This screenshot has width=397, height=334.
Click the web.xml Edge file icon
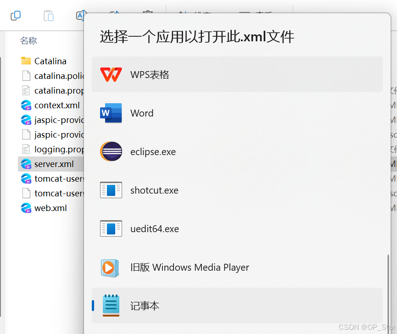pyautogui.click(x=26, y=208)
